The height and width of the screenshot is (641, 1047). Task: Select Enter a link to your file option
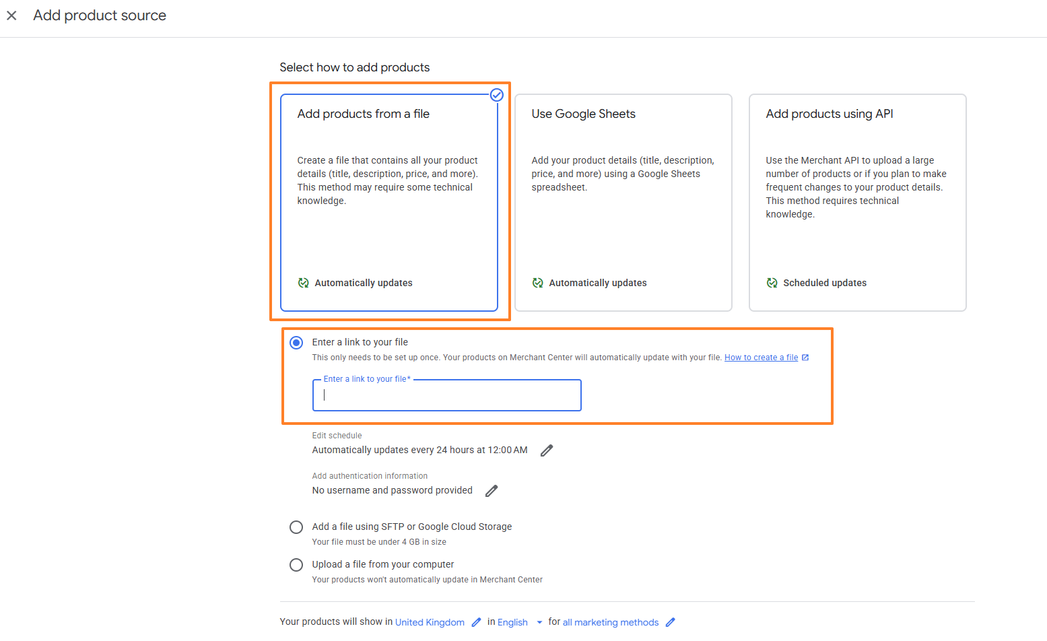296,343
